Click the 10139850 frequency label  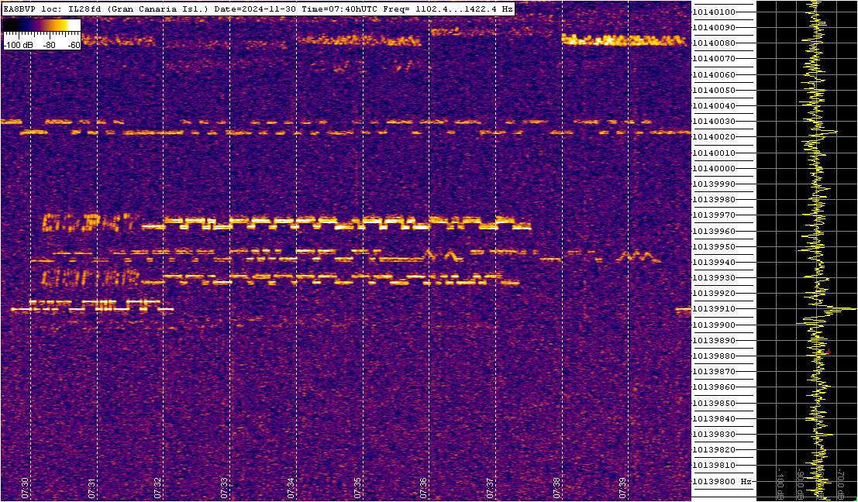pyautogui.click(x=714, y=403)
